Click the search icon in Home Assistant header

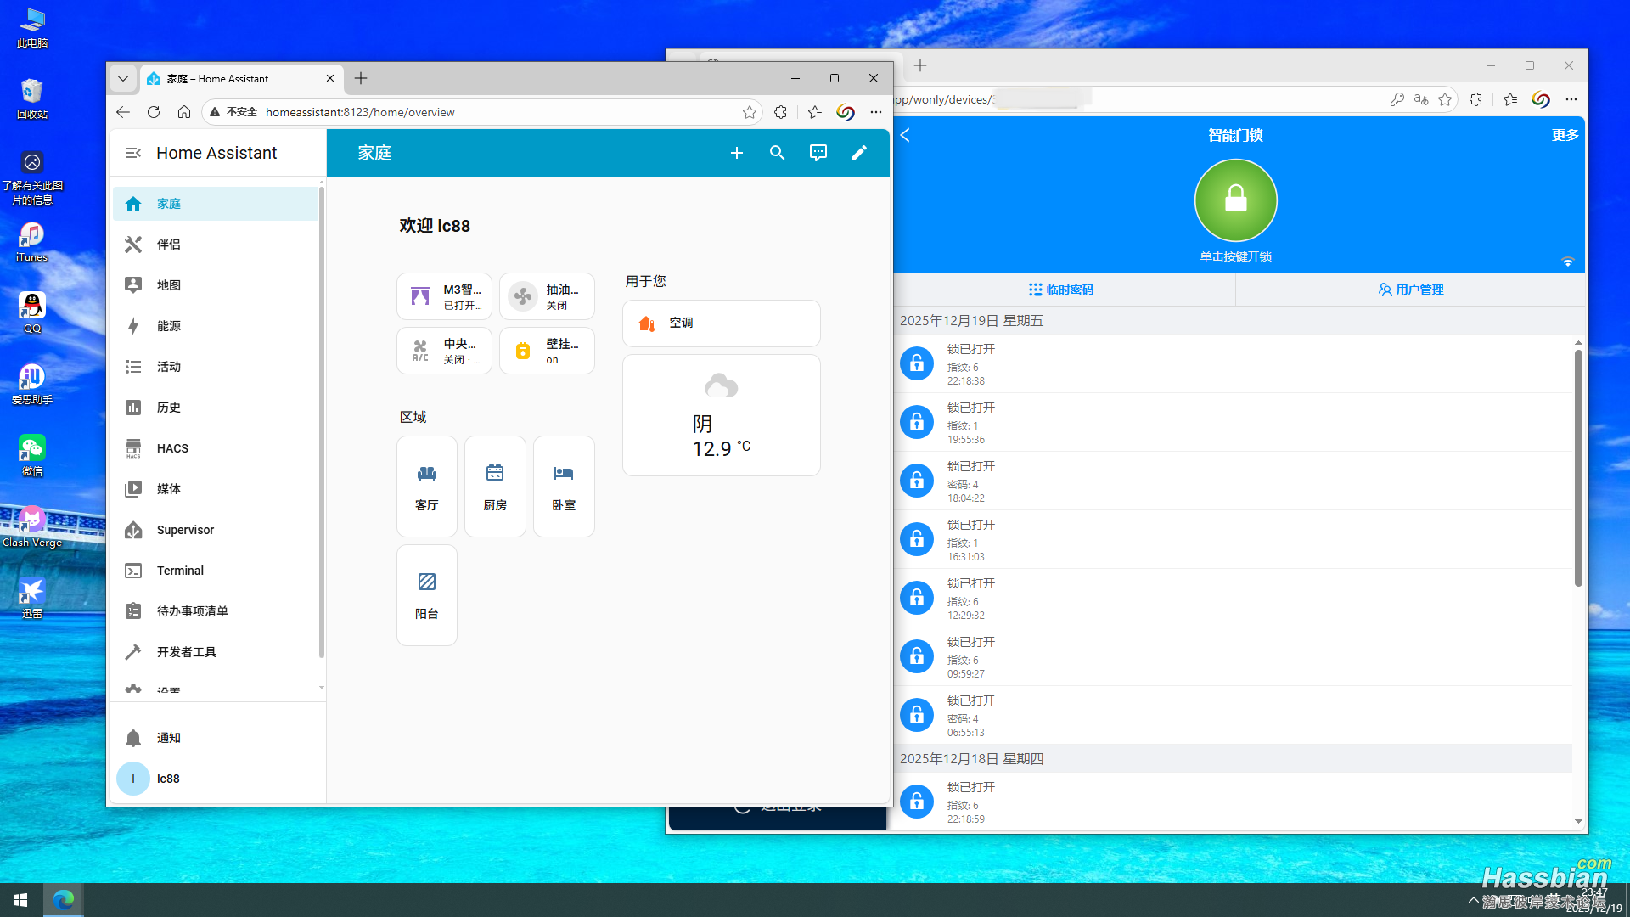(x=777, y=153)
